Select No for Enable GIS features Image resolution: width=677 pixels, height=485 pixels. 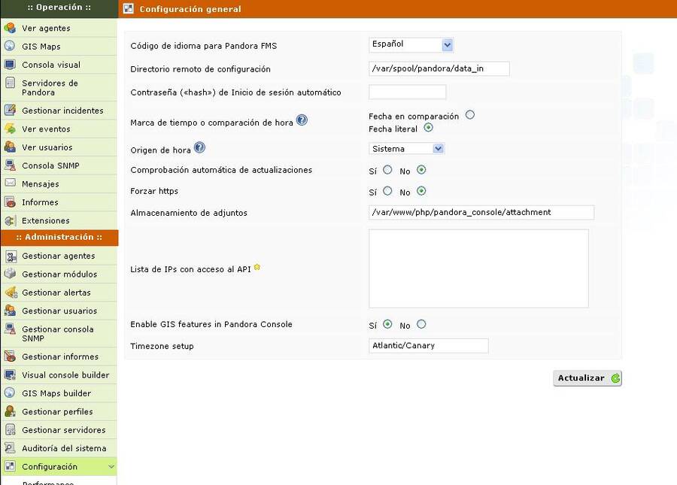coord(421,324)
